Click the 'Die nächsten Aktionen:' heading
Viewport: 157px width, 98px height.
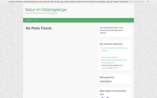tap(111, 44)
